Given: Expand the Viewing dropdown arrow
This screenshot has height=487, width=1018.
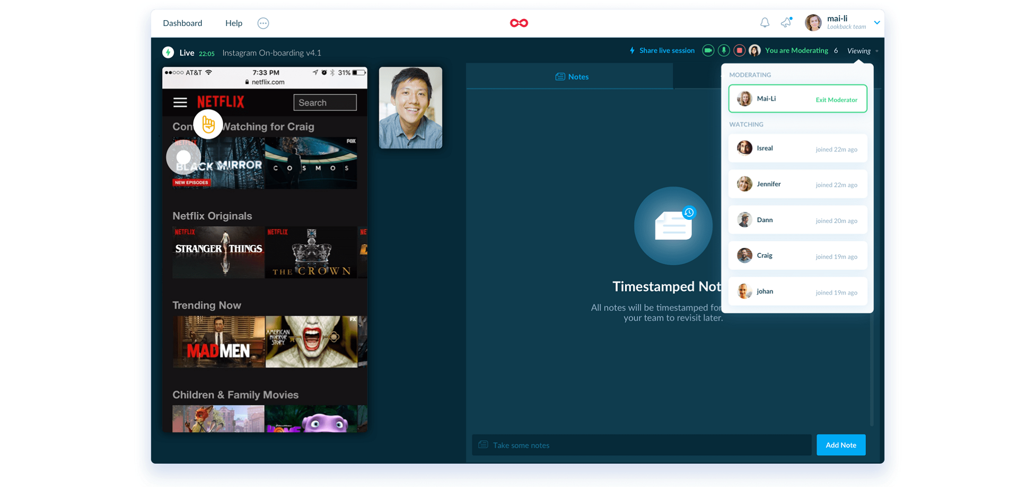Looking at the screenshot, I should 877,51.
